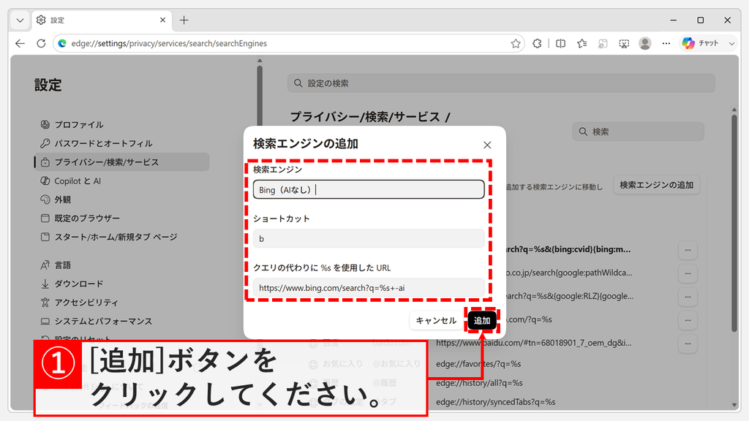Open the screenshot capture icon
Viewport: 749px width, 421px height.
624,43
